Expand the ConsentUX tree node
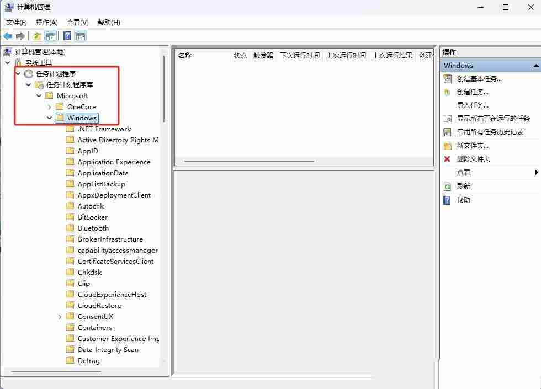Viewport: 541px width, 389px height. point(60,316)
